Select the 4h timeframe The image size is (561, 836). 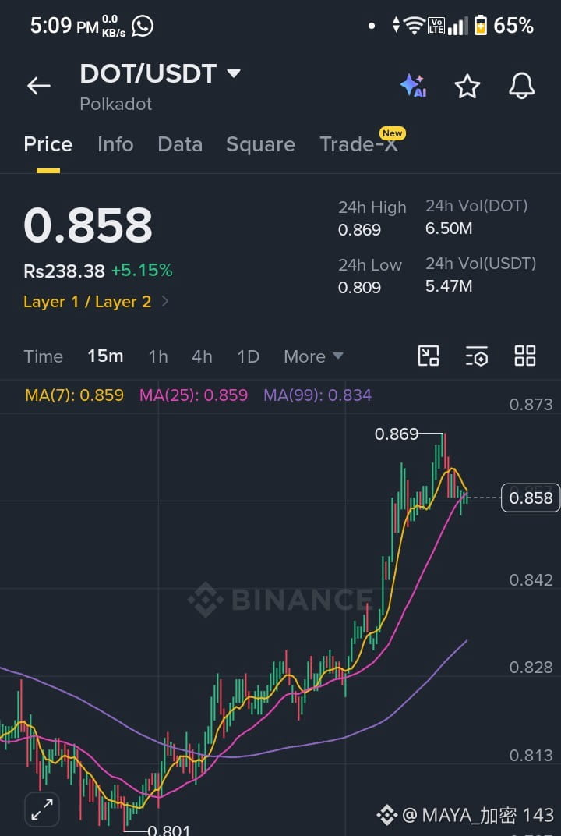coord(202,356)
